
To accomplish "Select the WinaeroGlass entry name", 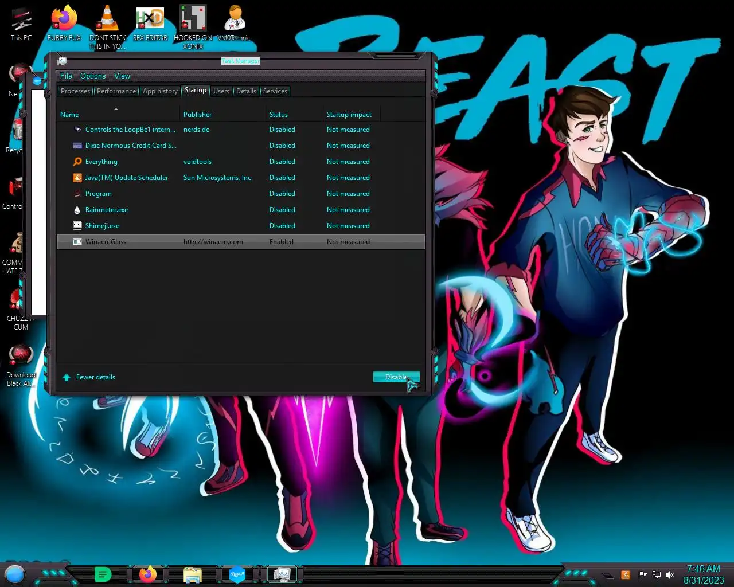I will pos(106,242).
